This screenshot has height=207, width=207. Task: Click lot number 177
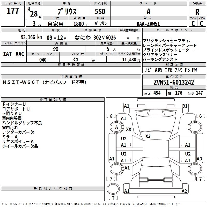[x=13, y=11]
